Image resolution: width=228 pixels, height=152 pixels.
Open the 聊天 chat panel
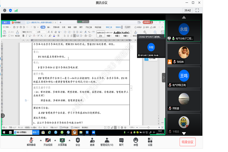click(x=121, y=142)
